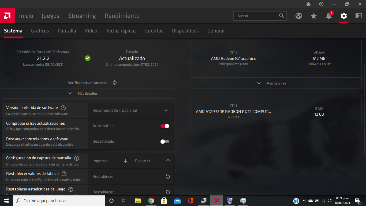Image resolution: width=366 pixels, height=206 pixels.
Task: Click the AMD logo icon
Action: pos(7,16)
